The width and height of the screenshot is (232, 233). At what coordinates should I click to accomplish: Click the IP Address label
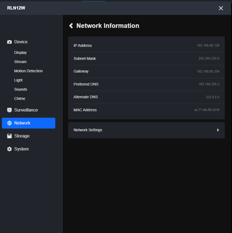83,45
